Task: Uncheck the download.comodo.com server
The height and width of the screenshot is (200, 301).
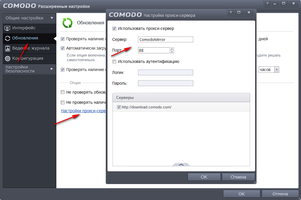Action: coord(119,107)
